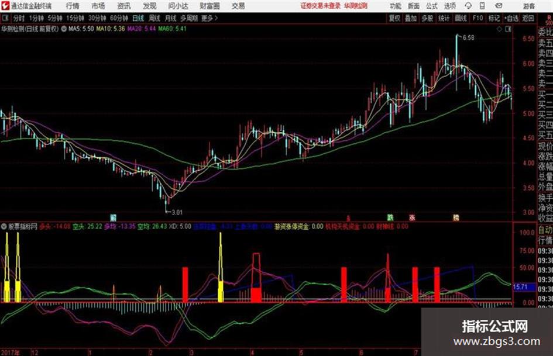Toggle the left panel icon beside 分时
The width and height of the screenshot is (553, 356).
[x=5, y=18]
